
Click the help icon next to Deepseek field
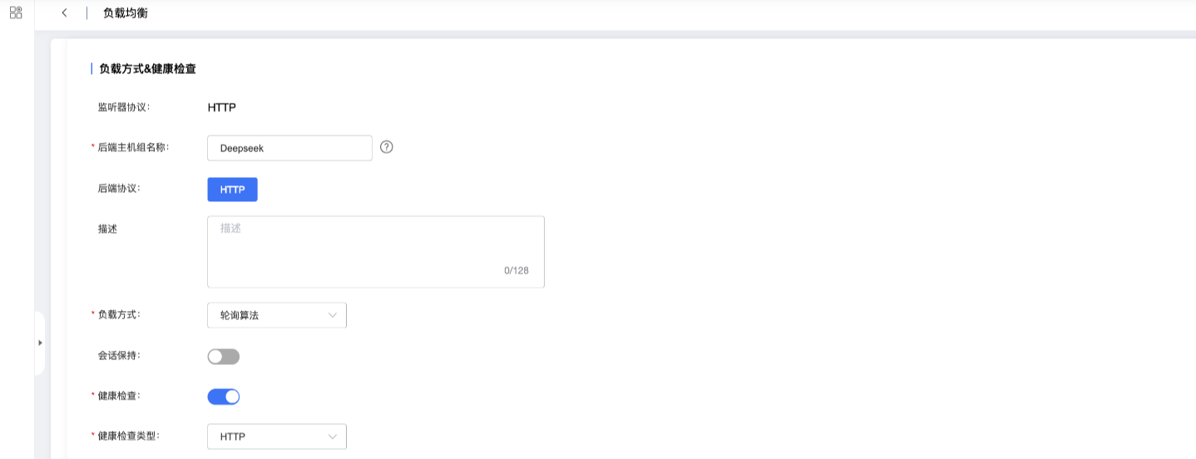pos(386,147)
